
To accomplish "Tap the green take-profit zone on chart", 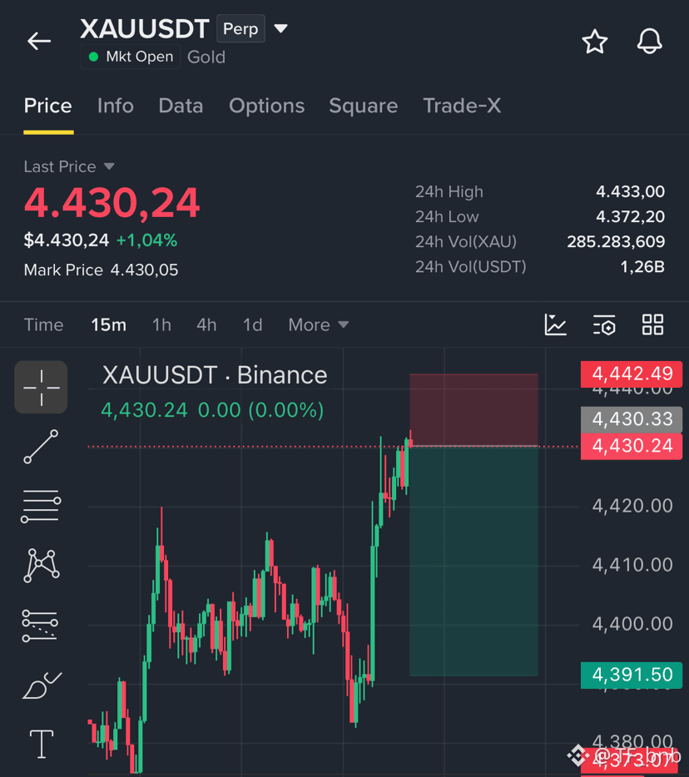I will tap(473, 561).
